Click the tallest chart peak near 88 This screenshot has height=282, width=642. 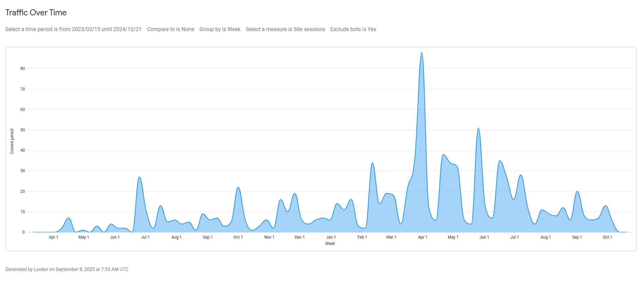[422, 53]
